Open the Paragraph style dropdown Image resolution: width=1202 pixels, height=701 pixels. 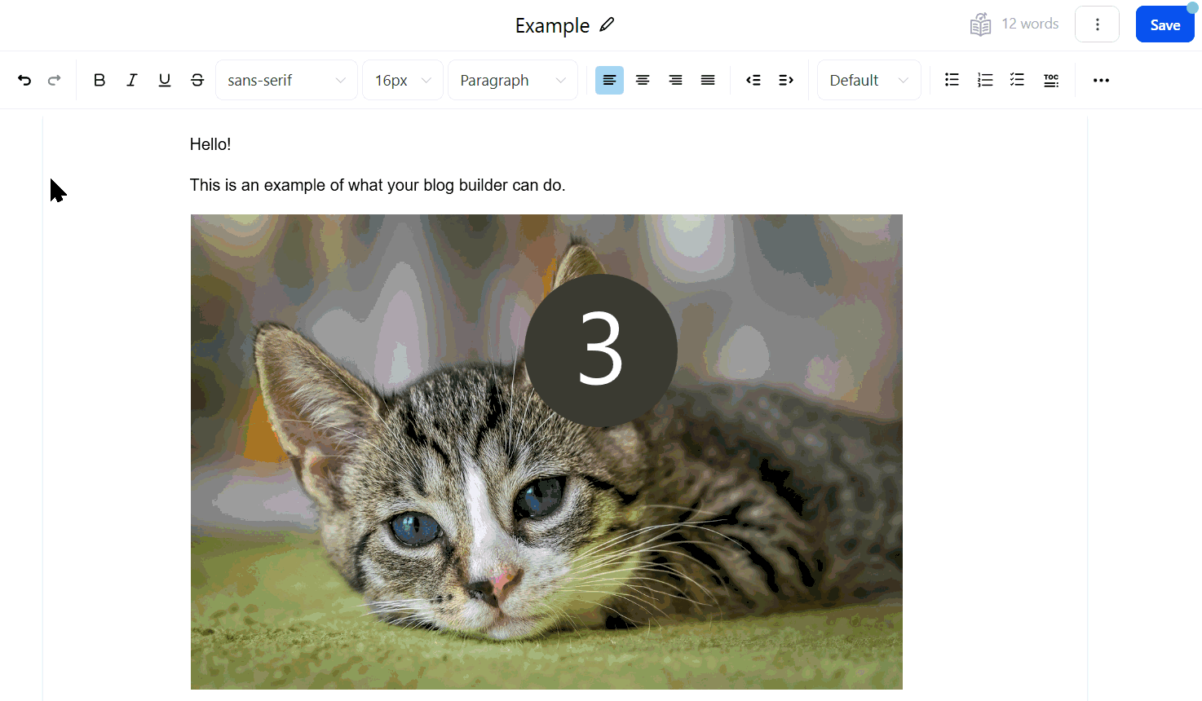pyautogui.click(x=513, y=80)
